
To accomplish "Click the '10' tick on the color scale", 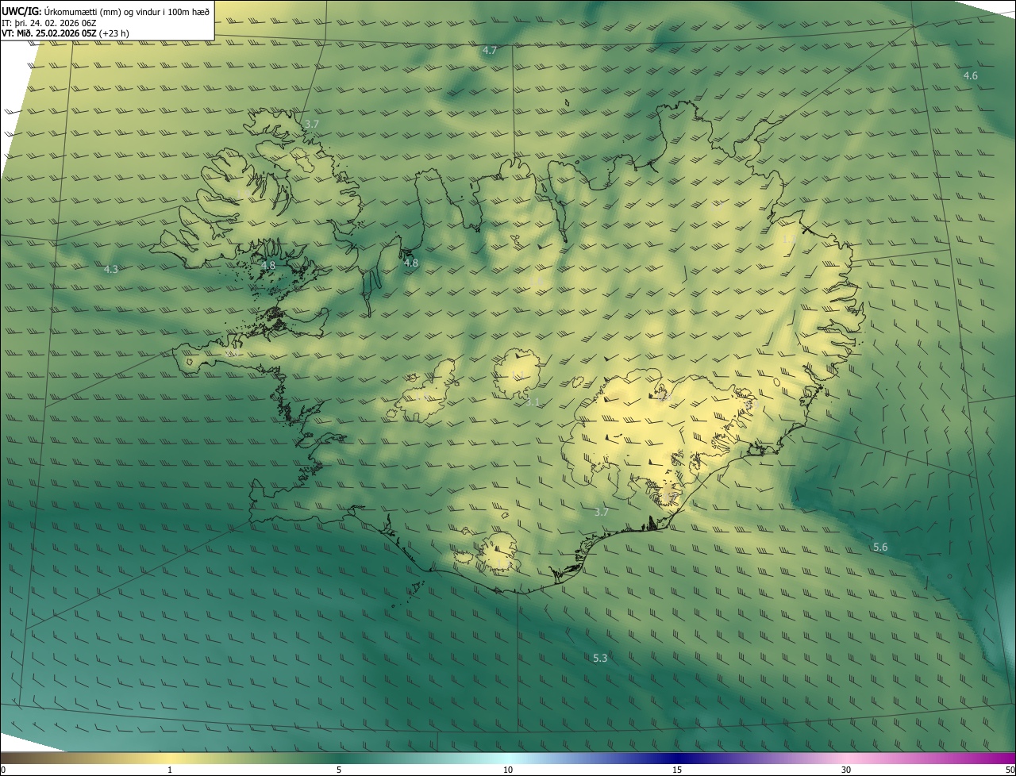I will (508, 770).
